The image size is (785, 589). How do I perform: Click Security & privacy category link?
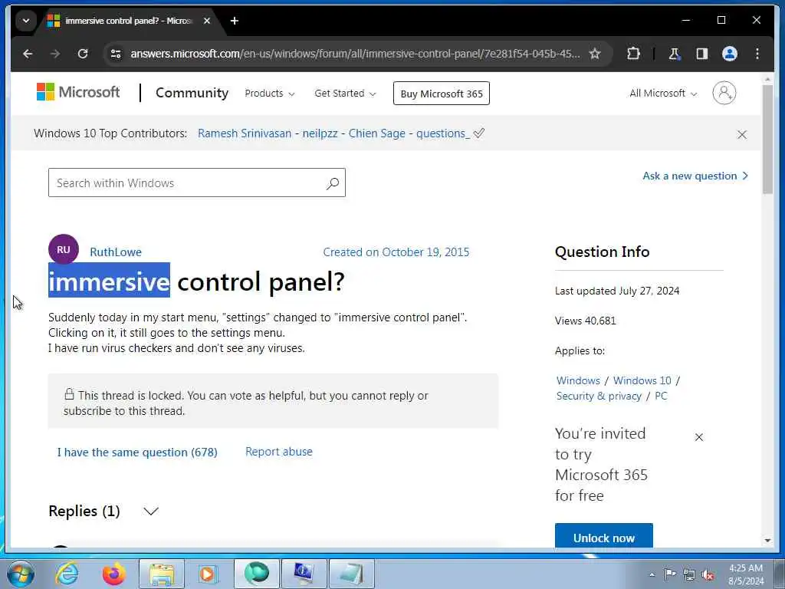coord(599,396)
